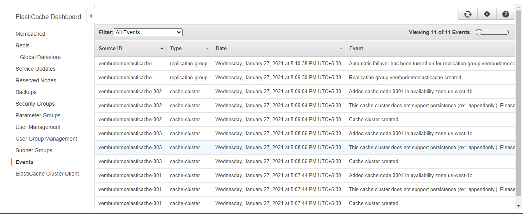Open ElastiCache Dashboard in sidebar

pyautogui.click(x=48, y=17)
